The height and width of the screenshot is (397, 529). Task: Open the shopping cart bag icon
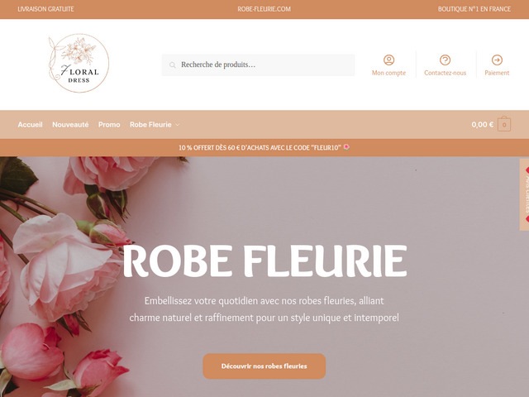pos(504,124)
